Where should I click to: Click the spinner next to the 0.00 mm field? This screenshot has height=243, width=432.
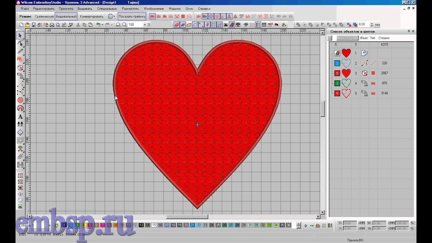point(372,25)
